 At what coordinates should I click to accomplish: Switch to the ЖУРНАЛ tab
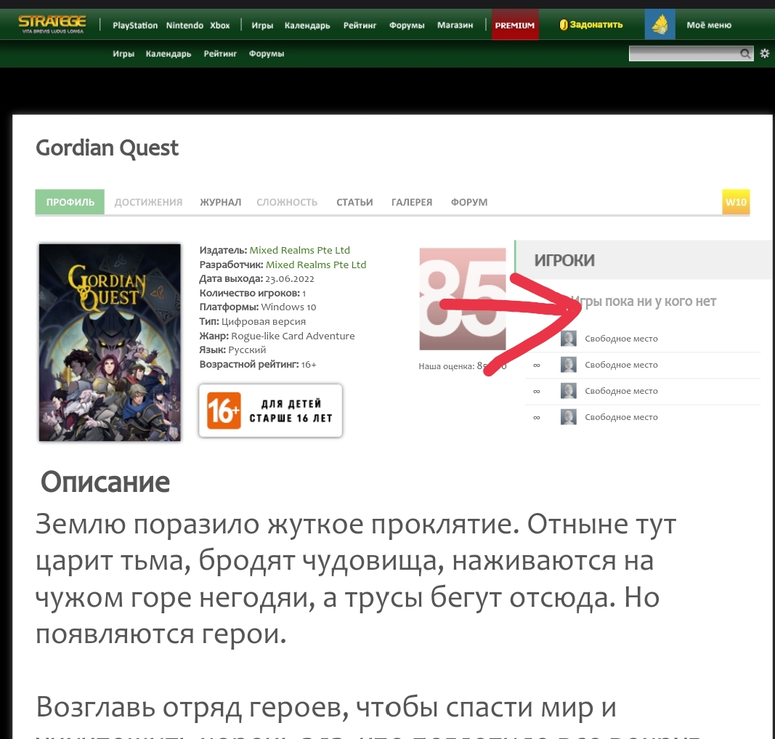pos(220,202)
